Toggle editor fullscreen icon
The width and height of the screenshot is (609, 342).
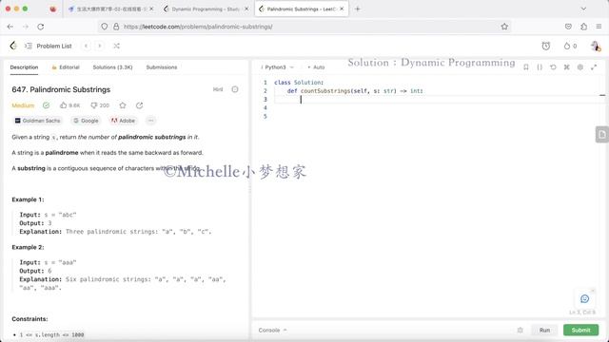click(x=594, y=67)
